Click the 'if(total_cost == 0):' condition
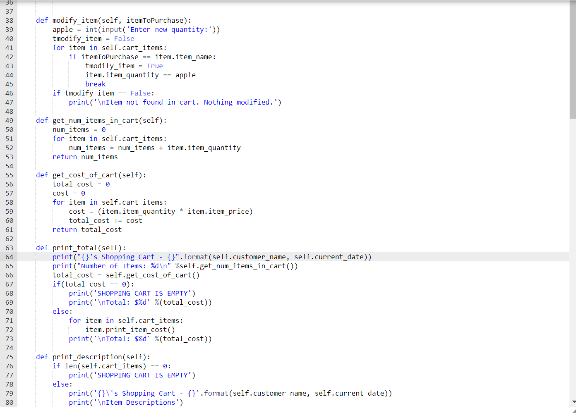The width and height of the screenshot is (576, 413). [93, 284]
